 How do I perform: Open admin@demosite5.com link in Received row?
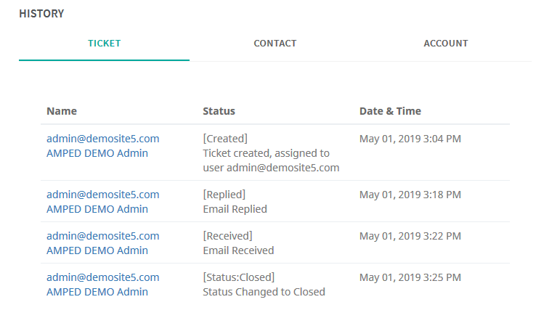coord(103,236)
